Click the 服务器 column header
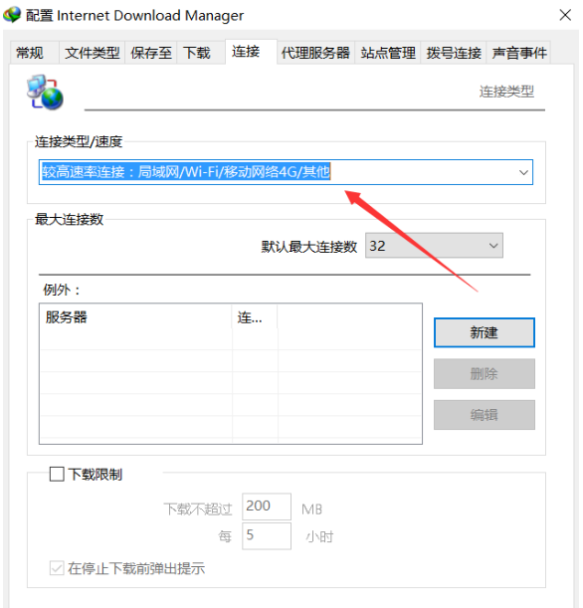 point(135,317)
